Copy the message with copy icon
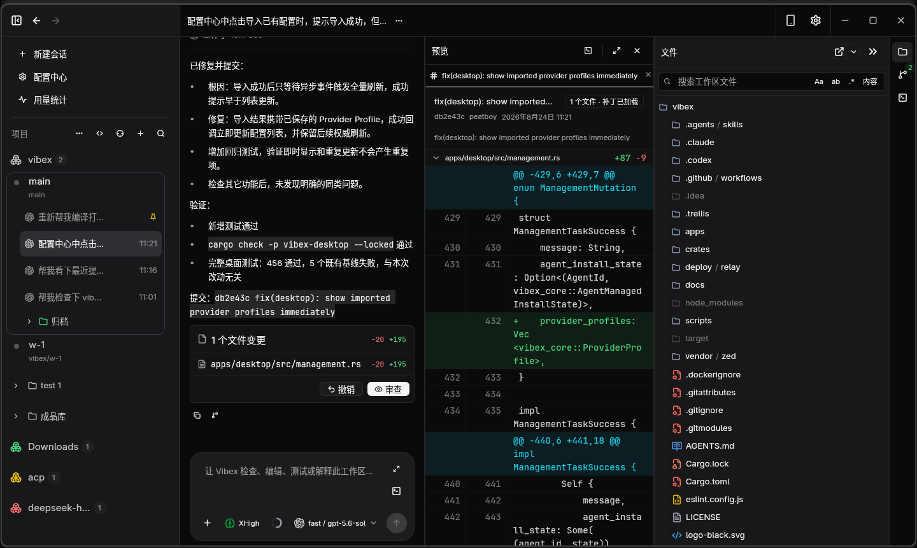The image size is (917, 548). (x=197, y=415)
